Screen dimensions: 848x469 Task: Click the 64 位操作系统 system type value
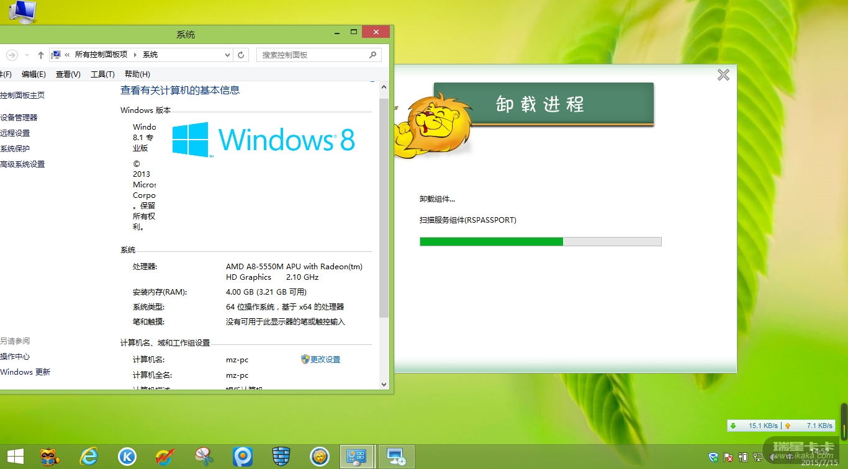pos(285,306)
